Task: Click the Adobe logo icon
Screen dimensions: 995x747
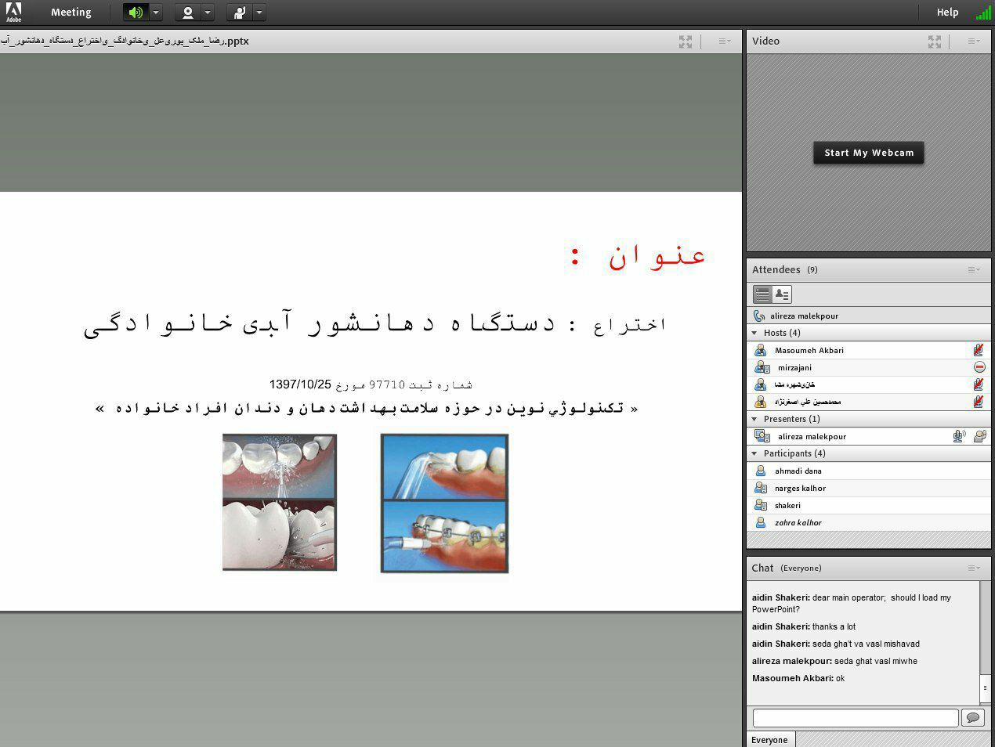Action: 13,12
